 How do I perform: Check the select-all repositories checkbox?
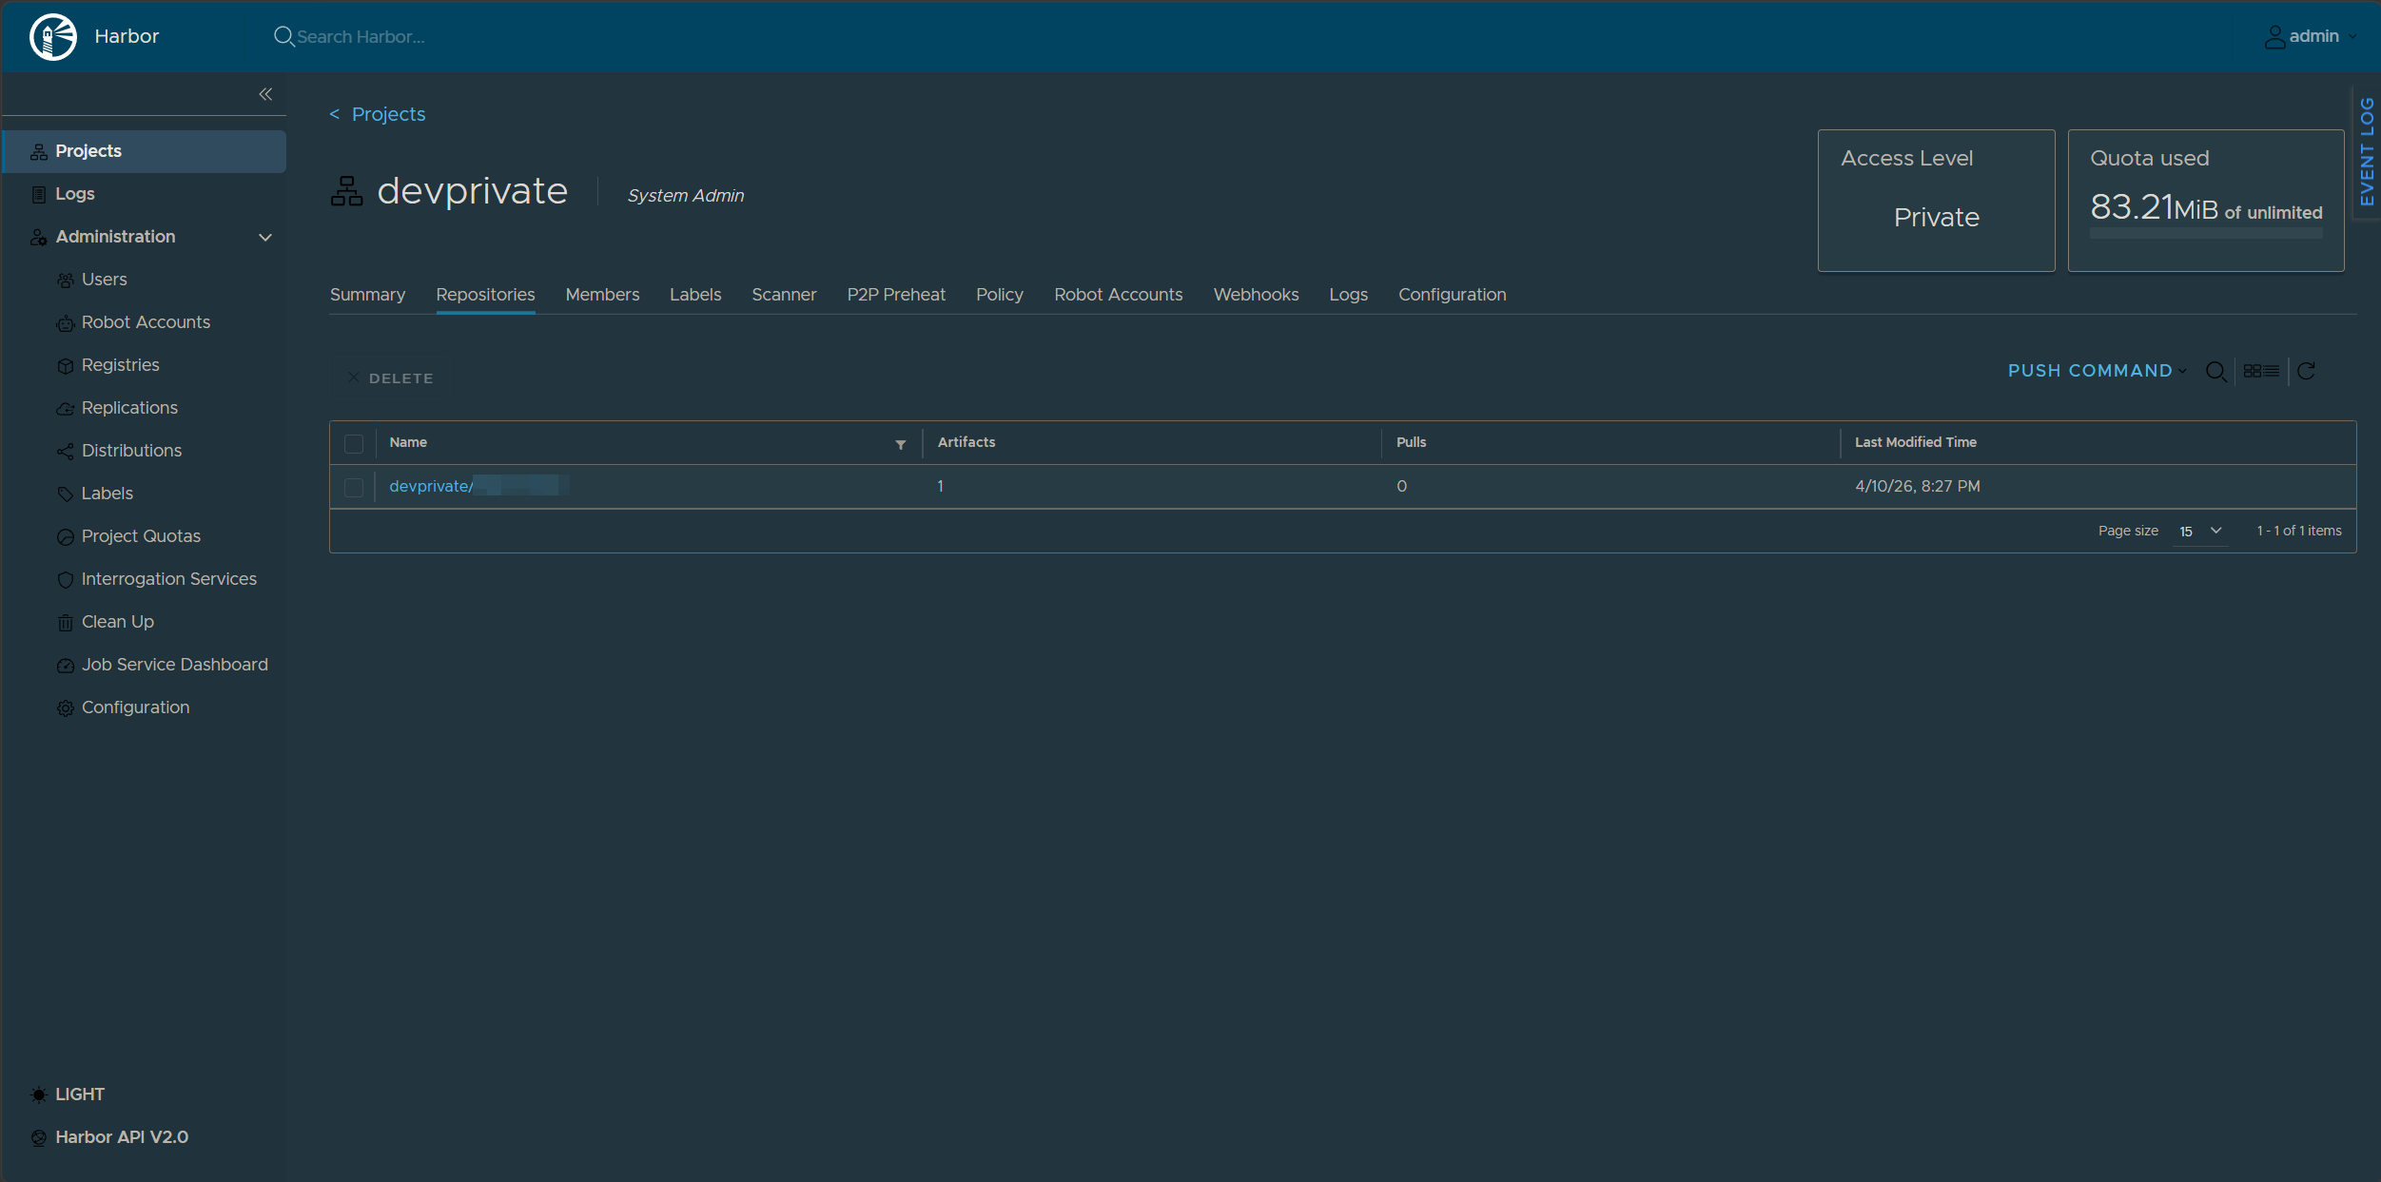(354, 443)
